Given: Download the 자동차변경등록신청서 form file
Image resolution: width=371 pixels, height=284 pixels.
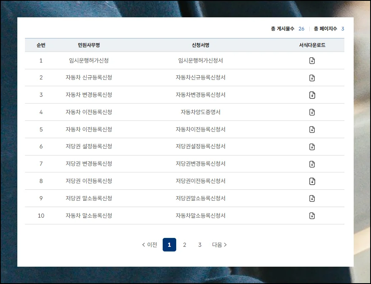Looking at the screenshot, I should pyautogui.click(x=312, y=95).
